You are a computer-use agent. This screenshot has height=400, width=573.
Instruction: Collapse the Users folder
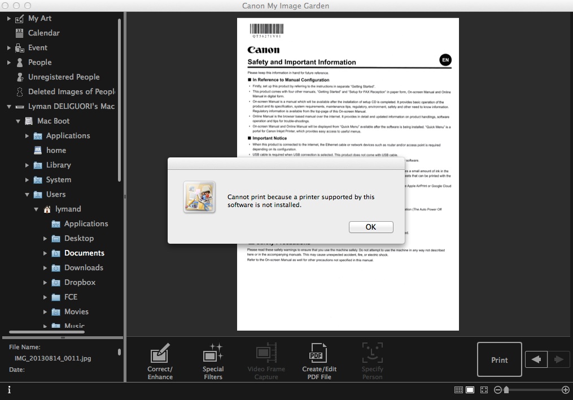[x=27, y=195]
